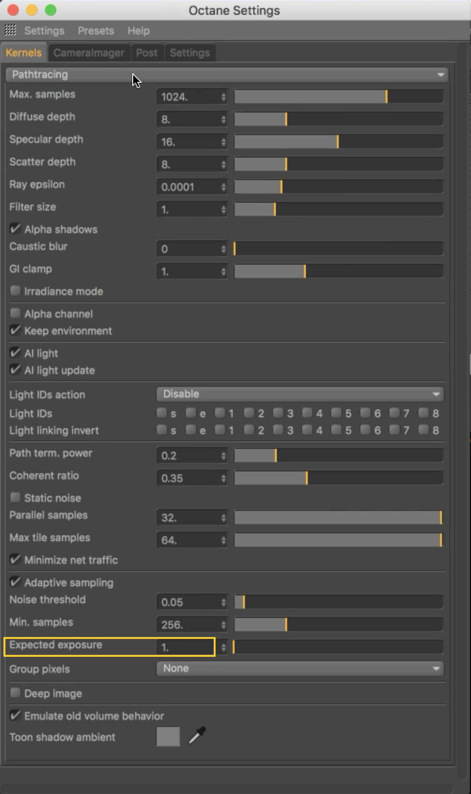Click the Coherent ratio stepper arrows
The width and height of the screenshot is (471, 794).
point(224,478)
